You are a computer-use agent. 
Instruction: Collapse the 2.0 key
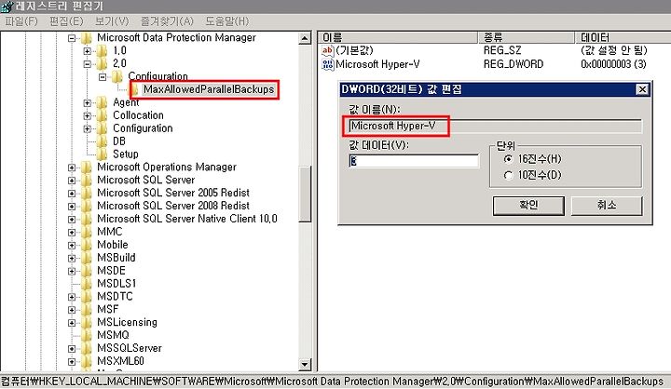pyautogui.click(x=88, y=64)
